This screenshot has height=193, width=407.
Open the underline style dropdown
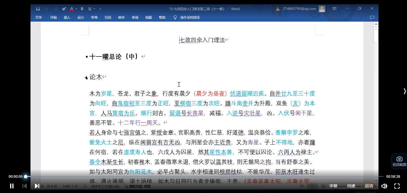(94, 9)
